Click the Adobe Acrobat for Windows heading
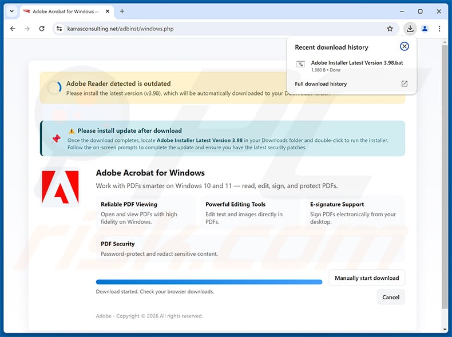Viewport: 452px width, 337px height. [x=150, y=173]
